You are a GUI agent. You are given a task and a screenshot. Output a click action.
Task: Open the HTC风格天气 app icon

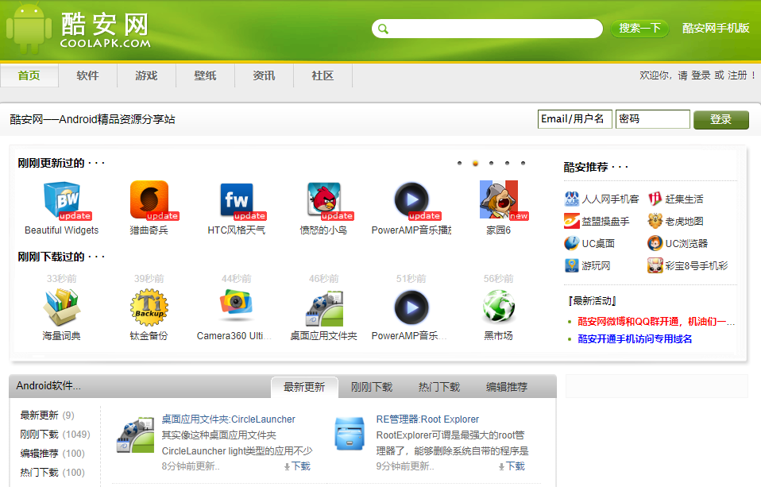point(236,200)
